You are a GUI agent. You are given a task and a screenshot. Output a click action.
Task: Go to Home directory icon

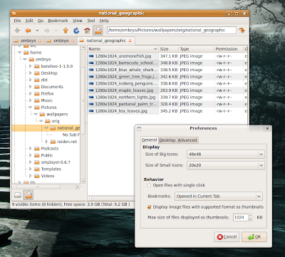[x=87, y=31]
